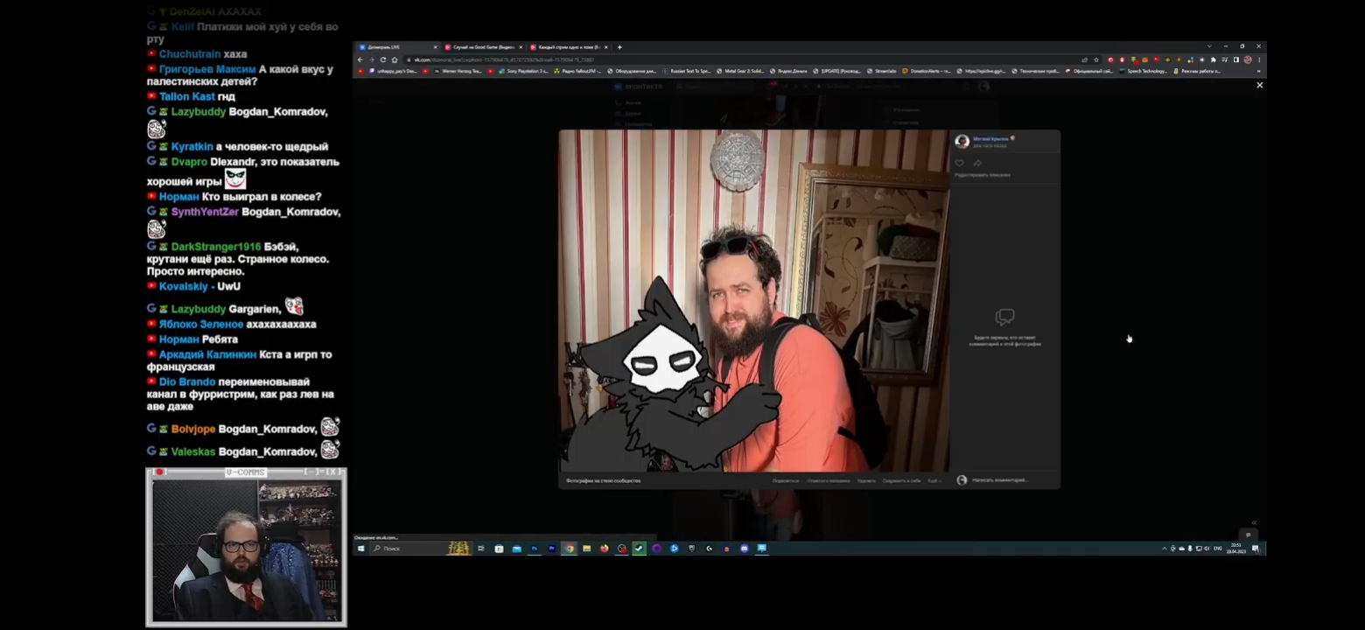This screenshot has height=630, width=1365.
Task: Open the Speech Technology bookmark
Action: [1143, 71]
